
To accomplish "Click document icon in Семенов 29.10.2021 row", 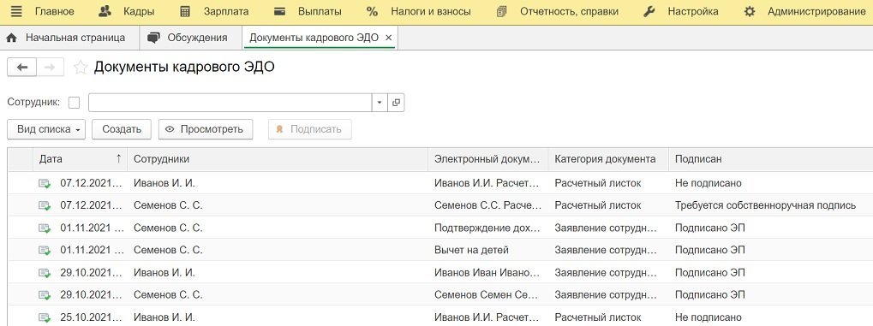I will 45,295.
